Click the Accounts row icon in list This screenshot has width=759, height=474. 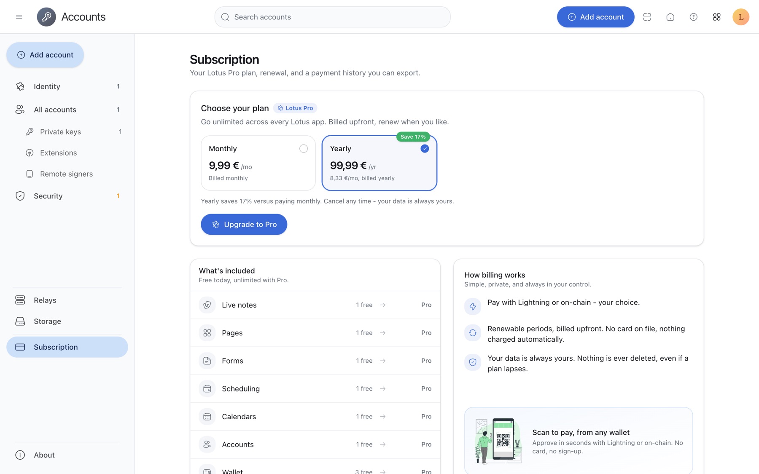[207, 445]
